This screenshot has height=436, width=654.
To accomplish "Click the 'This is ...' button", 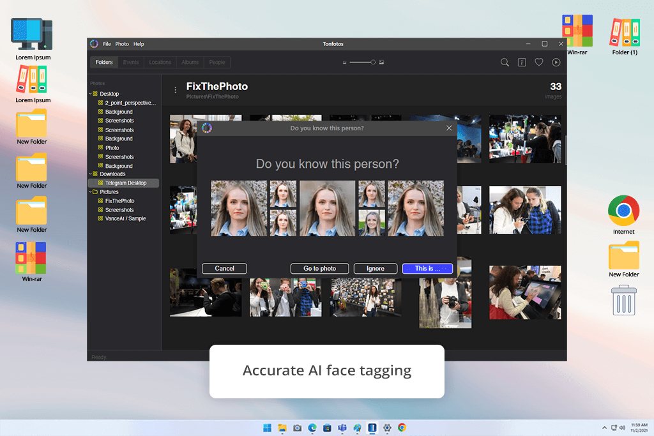I will pos(427,269).
